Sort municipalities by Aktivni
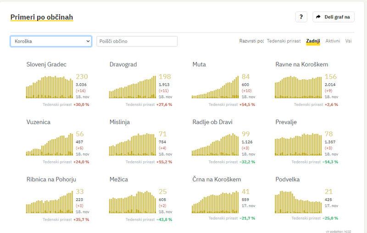The image size is (367, 233). tap(333, 41)
